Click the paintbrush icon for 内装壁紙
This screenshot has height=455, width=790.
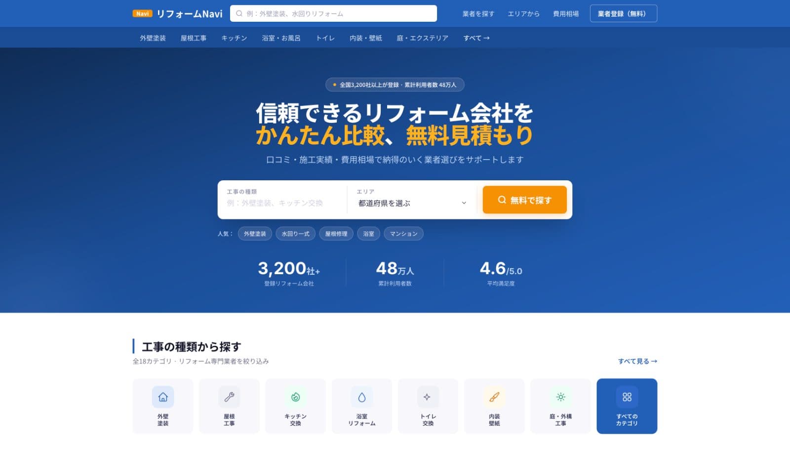(494, 397)
